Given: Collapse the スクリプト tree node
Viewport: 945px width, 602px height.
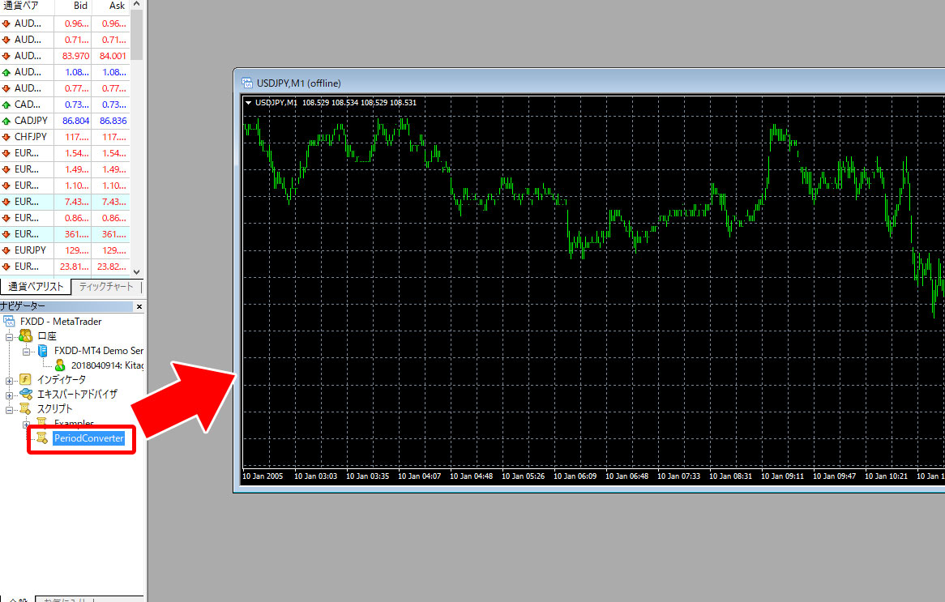Looking at the screenshot, I should pyautogui.click(x=10, y=409).
